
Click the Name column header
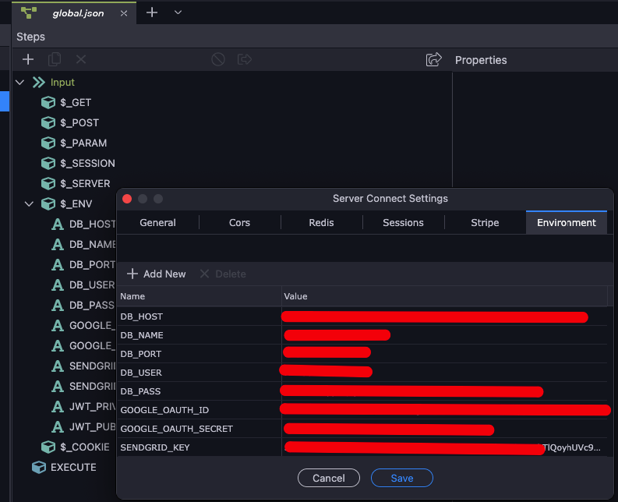(200, 296)
